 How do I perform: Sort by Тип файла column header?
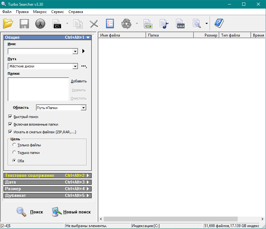tap(235, 35)
